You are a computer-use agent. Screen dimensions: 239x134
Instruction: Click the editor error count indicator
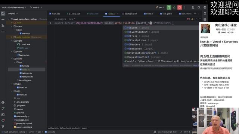pyautogui.click(x=188, y=19)
